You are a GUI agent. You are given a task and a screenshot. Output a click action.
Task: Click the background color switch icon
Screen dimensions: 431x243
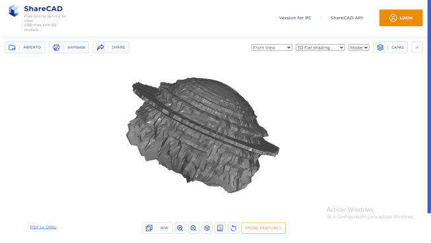[x=149, y=229]
